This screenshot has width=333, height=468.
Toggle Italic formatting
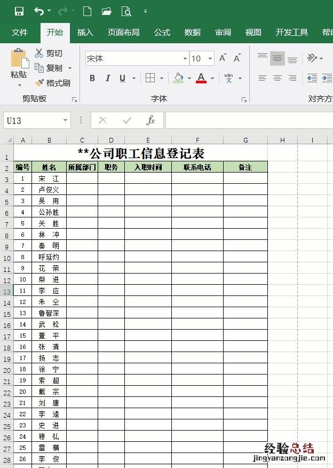pyautogui.click(x=108, y=78)
